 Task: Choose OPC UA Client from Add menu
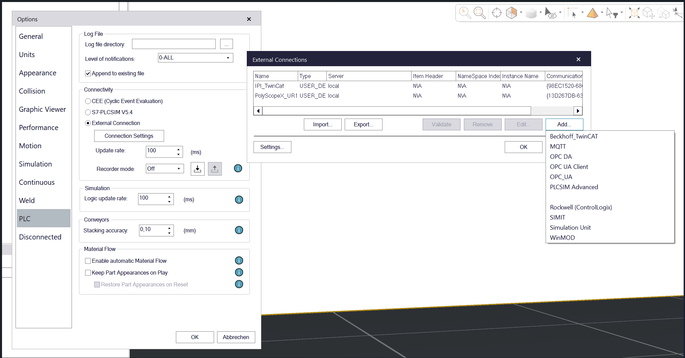[569, 167]
